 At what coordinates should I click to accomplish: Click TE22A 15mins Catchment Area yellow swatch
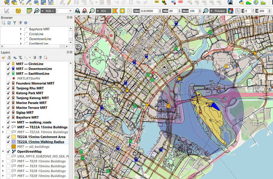(x=13, y=137)
